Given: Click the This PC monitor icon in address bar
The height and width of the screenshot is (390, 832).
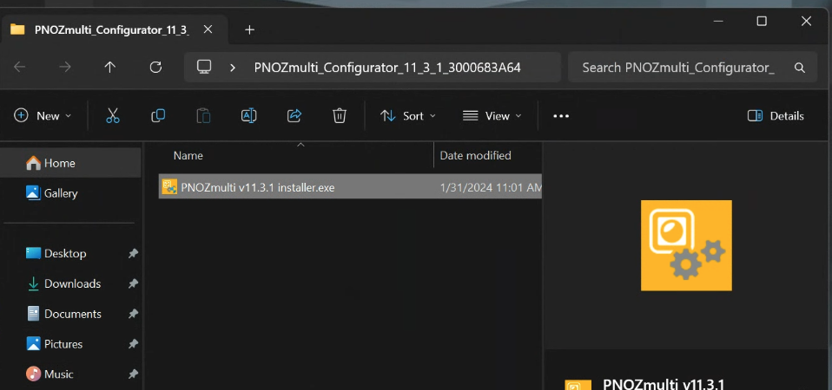Looking at the screenshot, I should pos(204,67).
